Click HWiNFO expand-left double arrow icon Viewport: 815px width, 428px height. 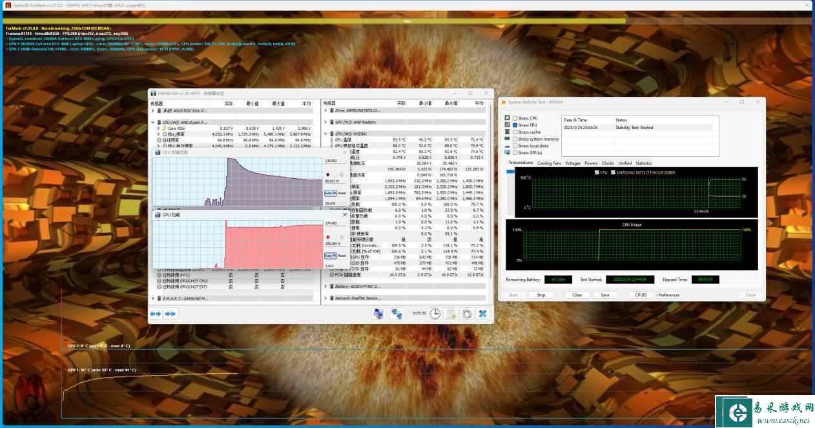(x=156, y=314)
